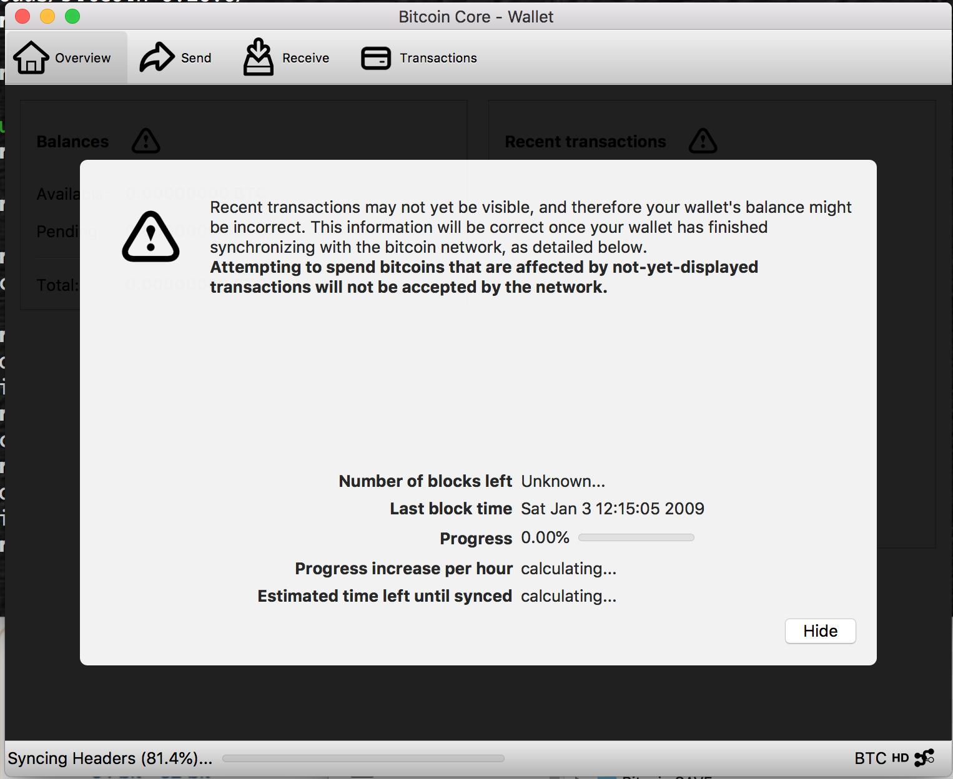Screen dimensions: 953x779
Task: Close the Bitcoin Core window
Action: coord(22,16)
